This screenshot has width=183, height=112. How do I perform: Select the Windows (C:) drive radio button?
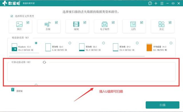click(36, 43)
